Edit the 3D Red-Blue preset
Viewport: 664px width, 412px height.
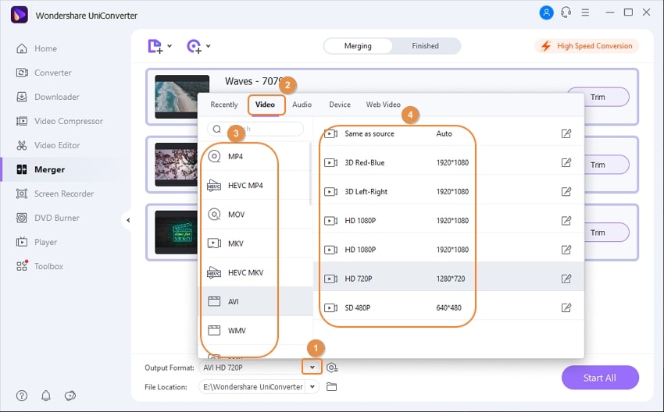(566, 162)
